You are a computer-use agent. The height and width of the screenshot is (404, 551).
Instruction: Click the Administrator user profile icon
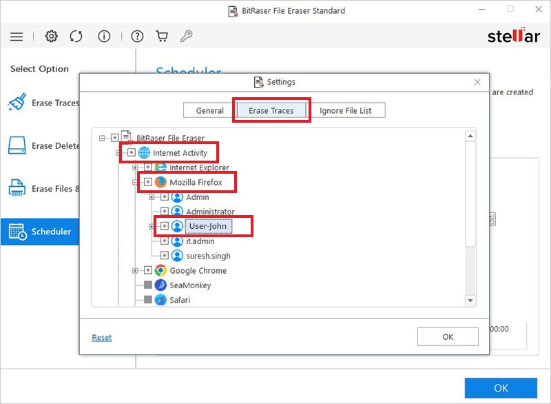pyautogui.click(x=177, y=212)
